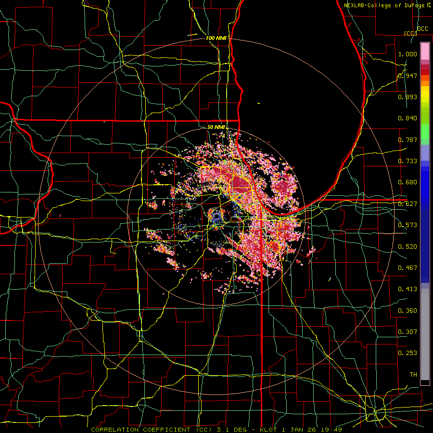Select the 1.000 legend value
This screenshot has width=433, height=433.
pos(408,54)
